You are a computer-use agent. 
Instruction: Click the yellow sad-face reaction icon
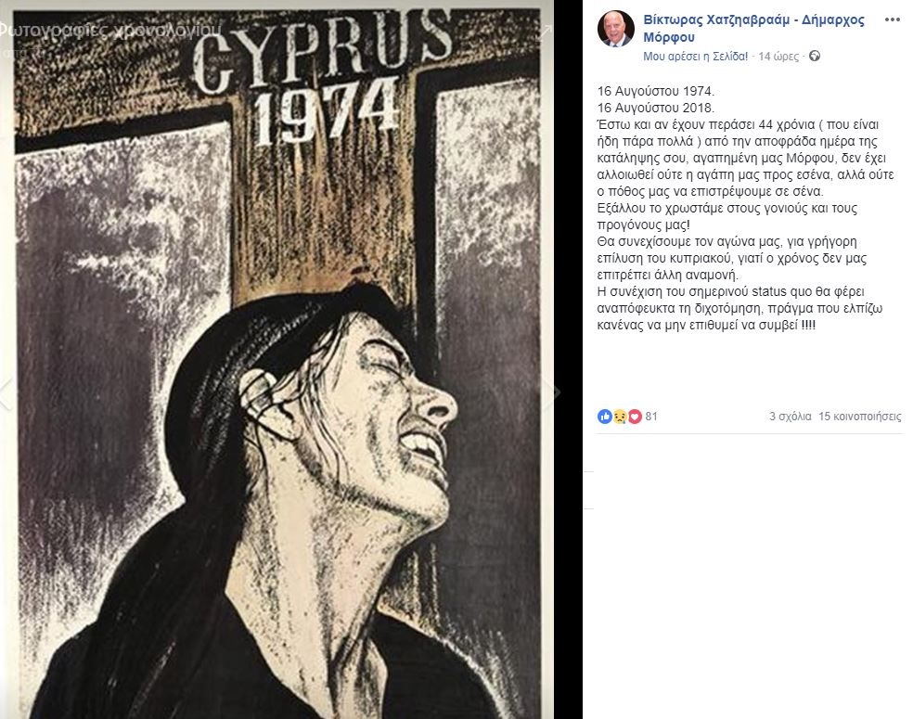tap(620, 417)
